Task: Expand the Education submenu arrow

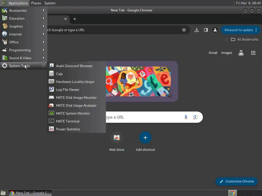Action: point(43,18)
